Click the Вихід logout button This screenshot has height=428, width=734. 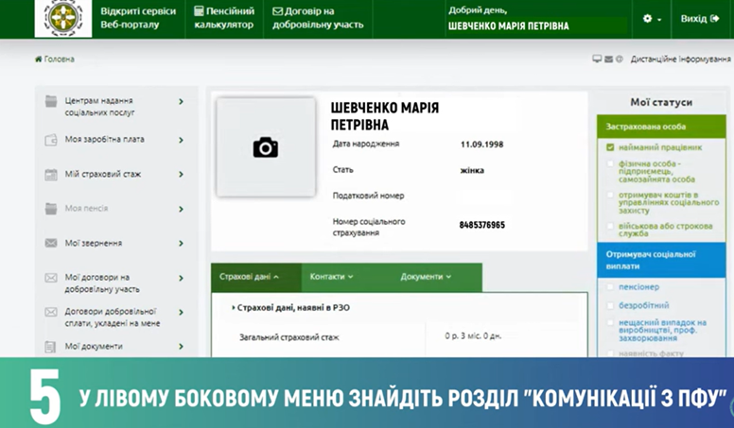(x=699, y=19)
